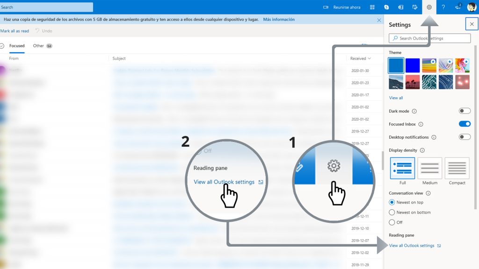Open View all Outlook settings link
This screenshot has width=479, height=269.
(412, 246)
